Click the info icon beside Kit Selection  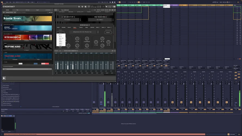point(74,17)
